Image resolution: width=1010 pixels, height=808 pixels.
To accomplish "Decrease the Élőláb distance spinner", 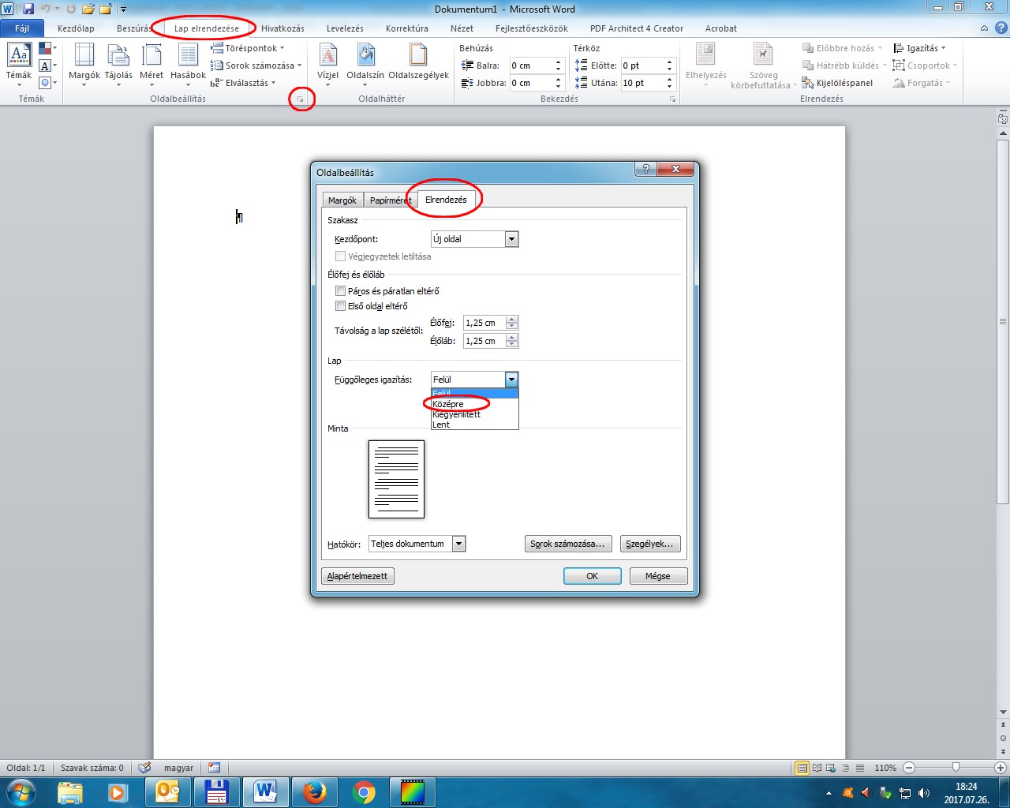I will tap(512, 345).
